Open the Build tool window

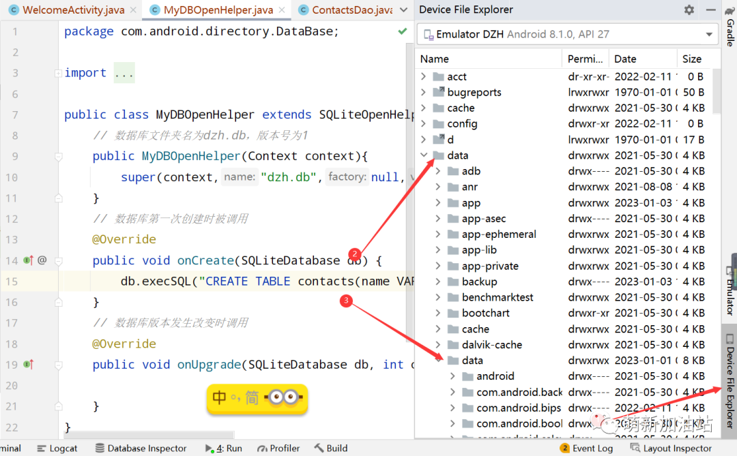pyautogui.click(x=331, y=449)
